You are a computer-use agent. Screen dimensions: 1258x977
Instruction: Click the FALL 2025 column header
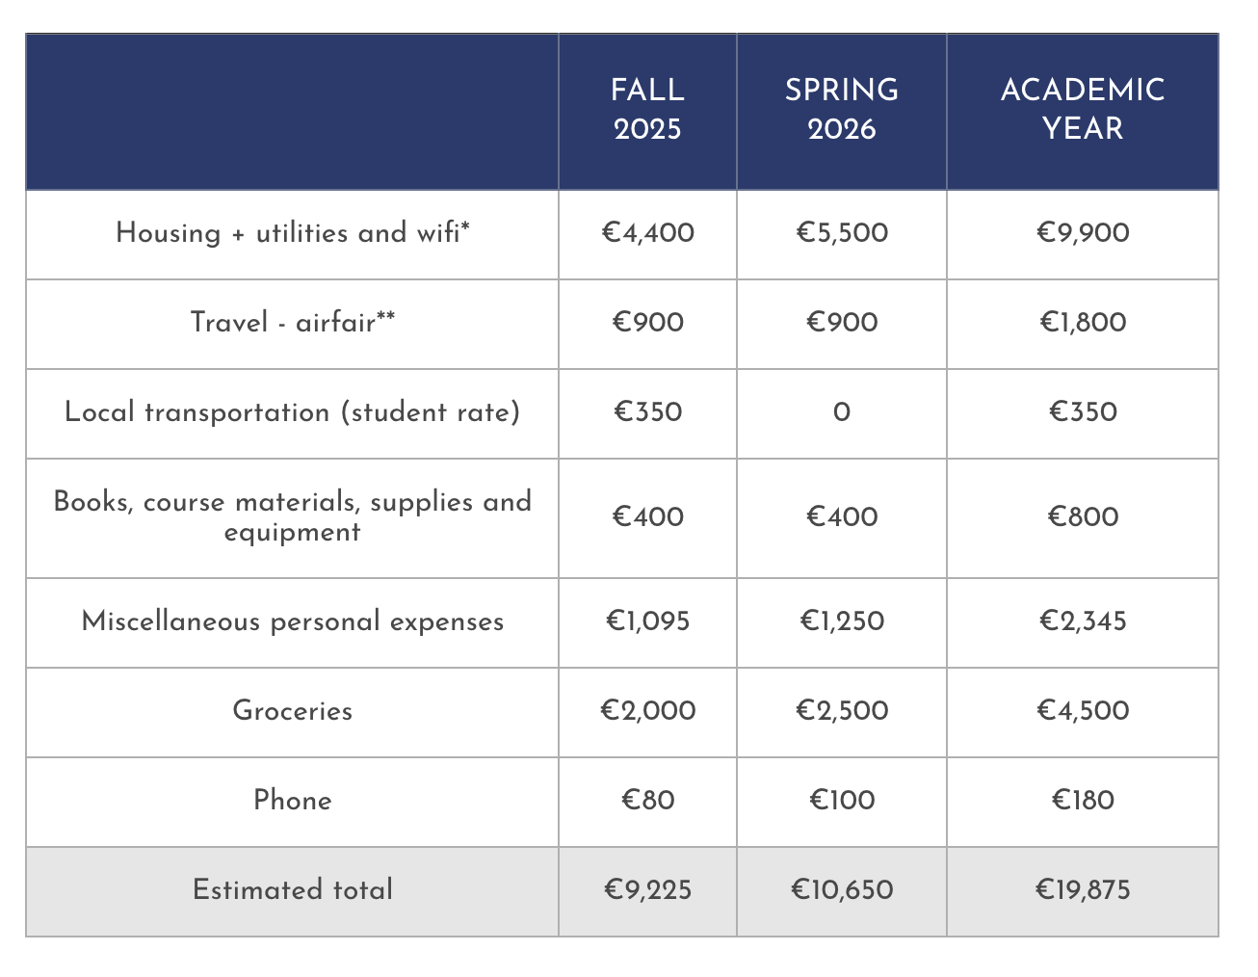[x=647, y=109]
